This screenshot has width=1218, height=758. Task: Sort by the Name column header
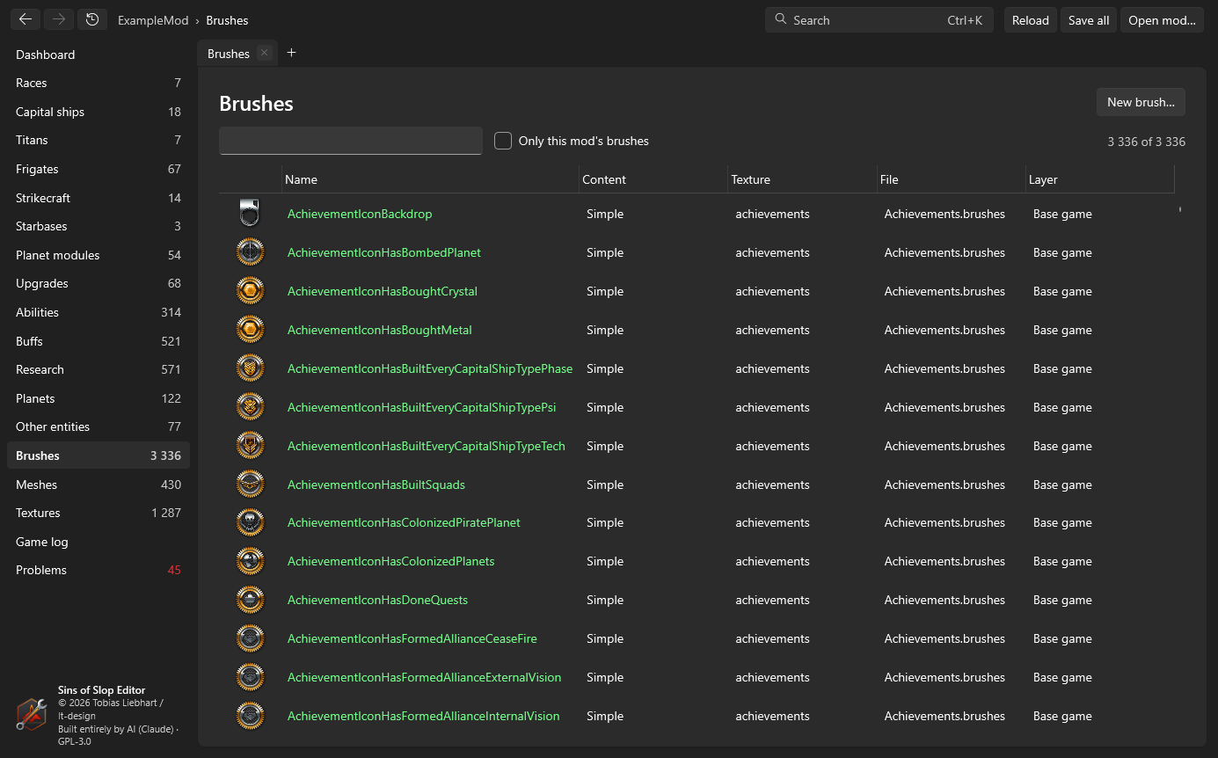point(430,179)
